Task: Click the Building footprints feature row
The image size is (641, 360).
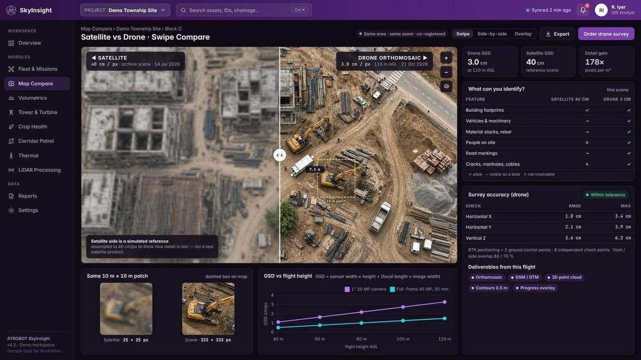Action: coord(548,110)
